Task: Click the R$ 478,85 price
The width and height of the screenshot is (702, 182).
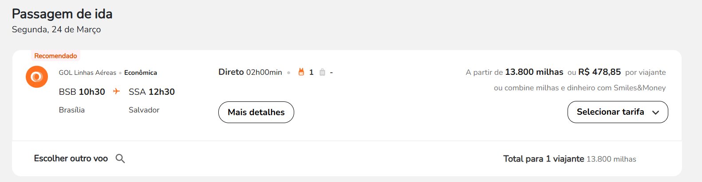Action: point(599,72)
